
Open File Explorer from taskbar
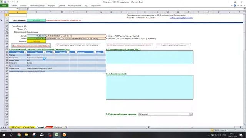click(x=27, y=135)
